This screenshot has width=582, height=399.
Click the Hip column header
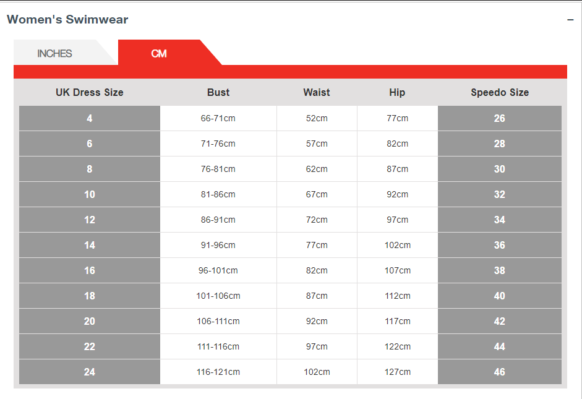tap(397, 93)
